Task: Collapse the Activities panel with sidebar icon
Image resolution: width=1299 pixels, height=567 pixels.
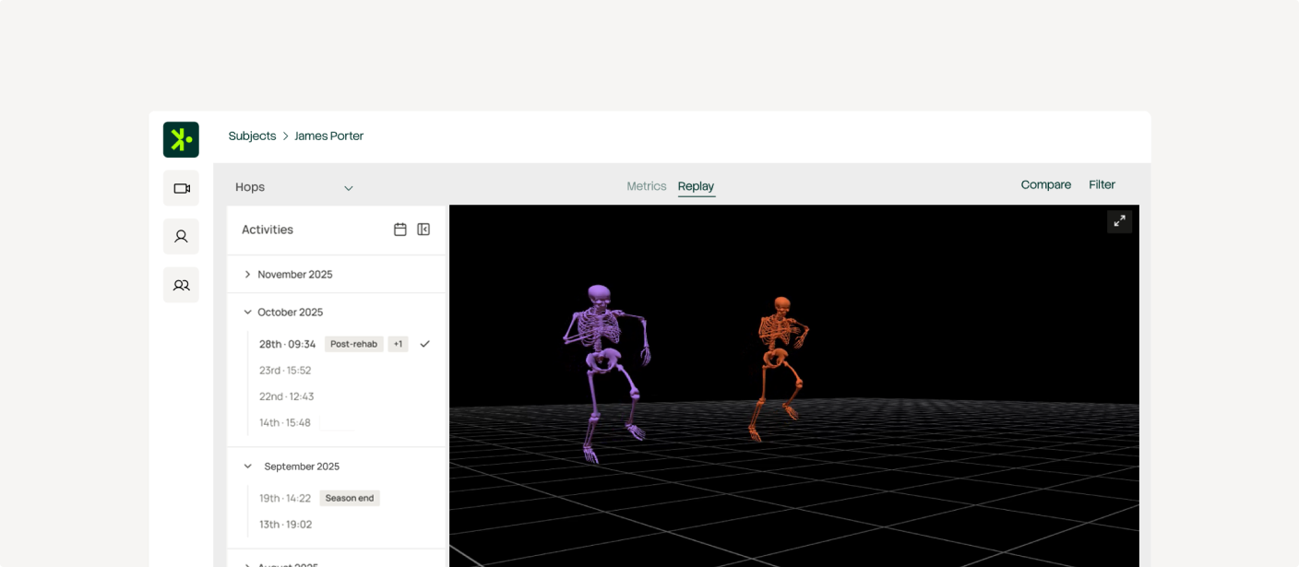Action: point(423,230)
